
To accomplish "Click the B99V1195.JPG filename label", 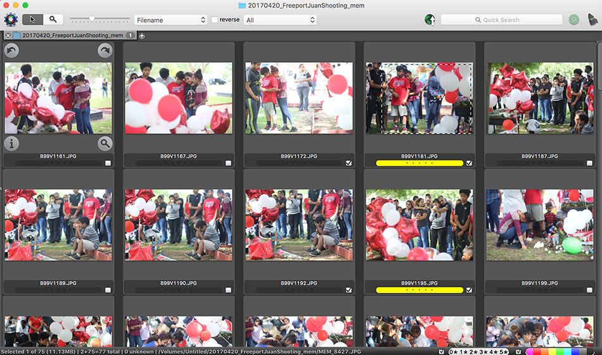I will (419, 283).
